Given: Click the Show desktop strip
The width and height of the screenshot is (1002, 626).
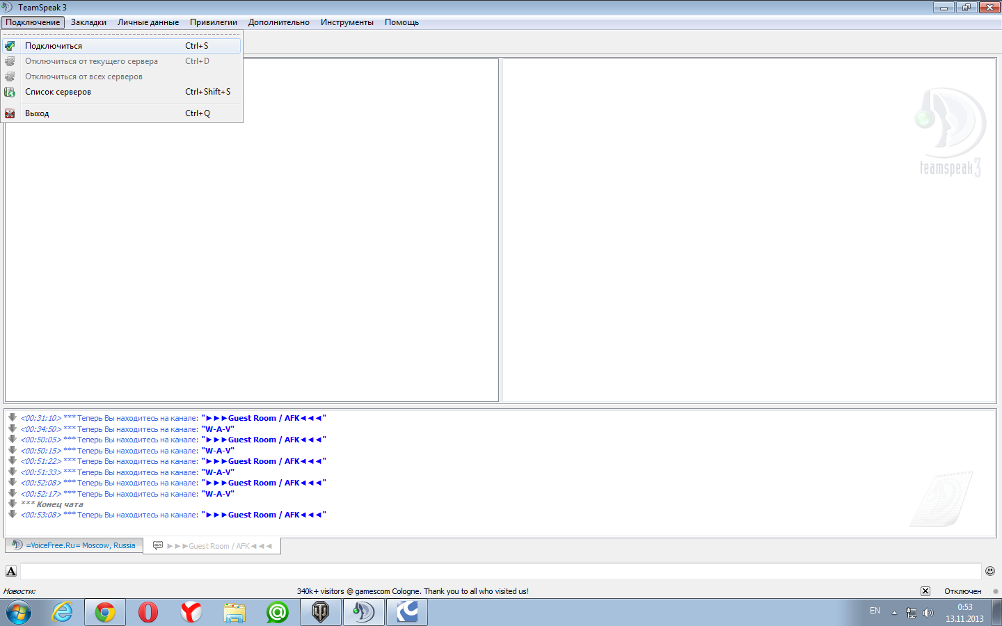Looking at the screenshot, I should click(x=997, y=613).
